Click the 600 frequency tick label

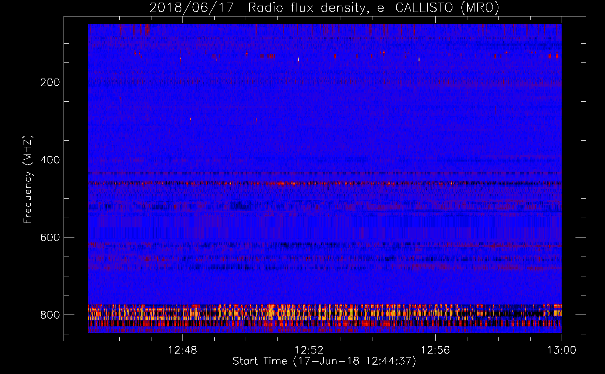click(50, 237)
